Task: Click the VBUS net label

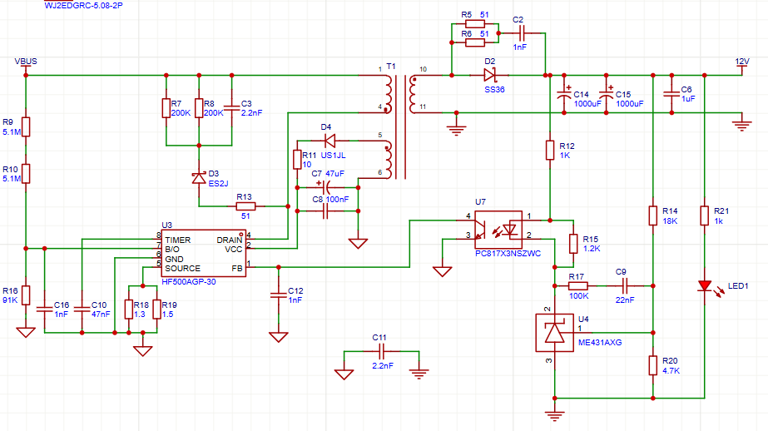Action: pos(26,62)
